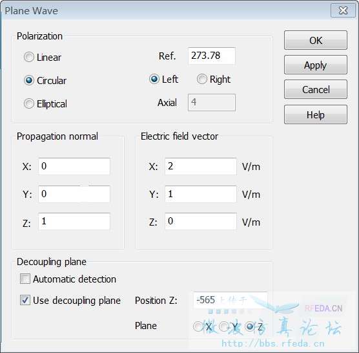Click the Ref. frequency input field
Viewport: 359px width, 353px height.
point(212,56)
